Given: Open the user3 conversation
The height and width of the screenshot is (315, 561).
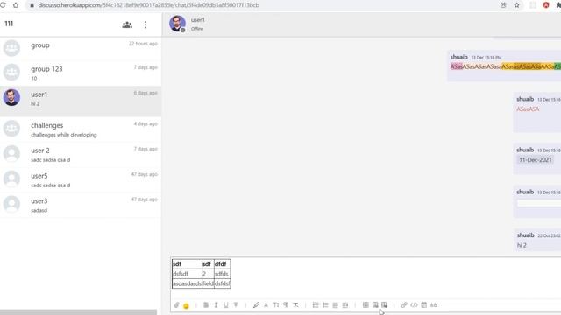Looking at the screenshot, I should pos(81,205).
